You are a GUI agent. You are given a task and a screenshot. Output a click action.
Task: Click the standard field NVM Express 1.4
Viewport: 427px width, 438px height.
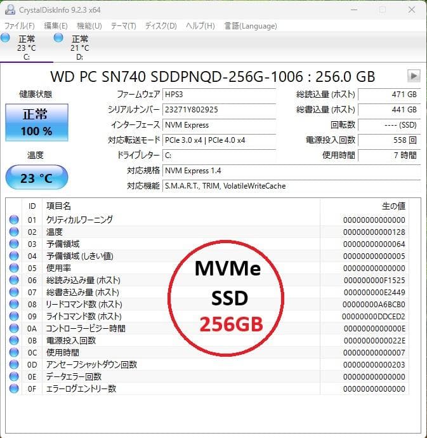click(x=292, y=170)
